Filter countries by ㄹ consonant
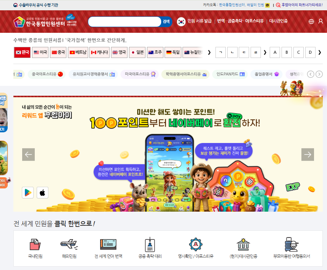The height and width of the screenshot is (270, 327). pos(256,53)
